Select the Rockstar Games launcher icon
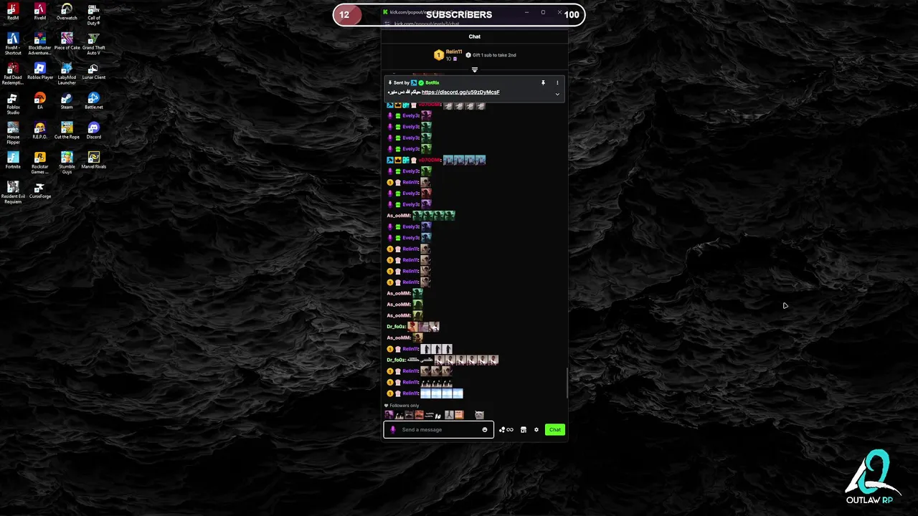918x516 pixels. pyautogui.click(x=39, y=163)
